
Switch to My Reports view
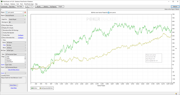(53, 6)
